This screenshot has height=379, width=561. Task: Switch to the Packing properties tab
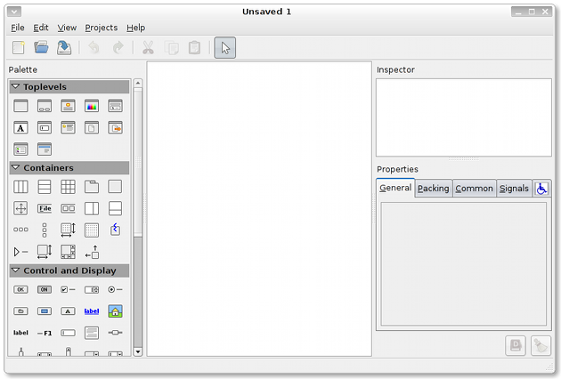pyautogui.click(x=433, y=189)
